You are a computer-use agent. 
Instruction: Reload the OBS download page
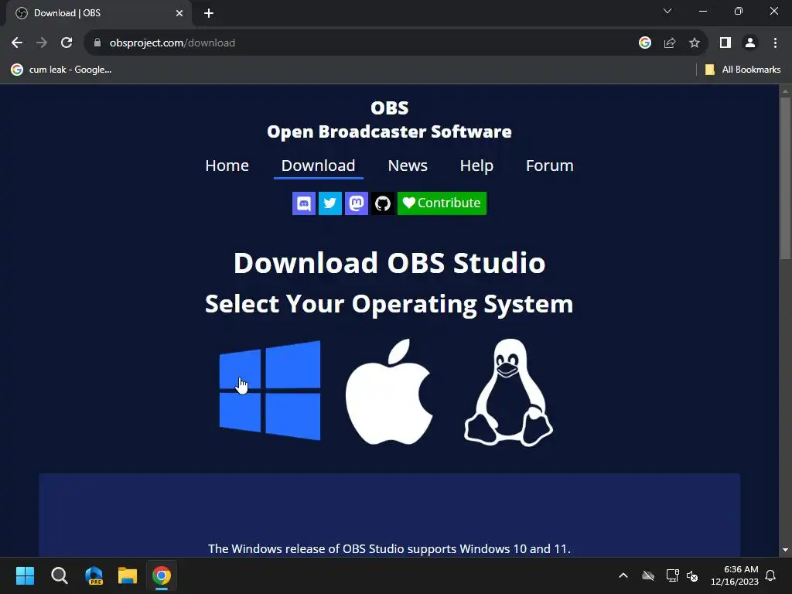pyautogui.click(x=67, y=43)
